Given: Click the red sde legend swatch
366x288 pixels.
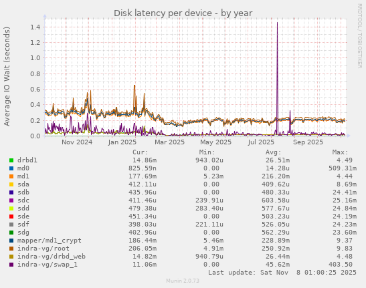Looking at the screenshot, I should tap(11, 217).
